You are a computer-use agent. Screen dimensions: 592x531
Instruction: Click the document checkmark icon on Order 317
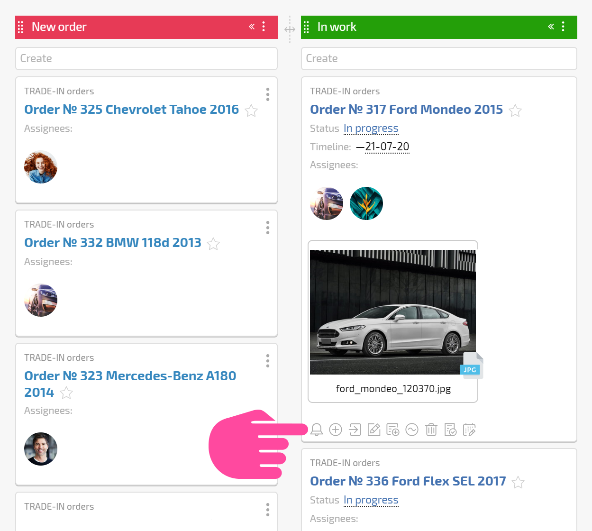[450, 430]
